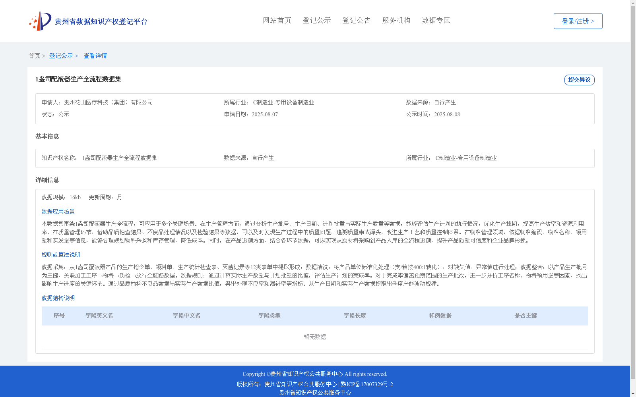Open 登记公告 nav item
Viewport: 636px width, 397px height.
[x=357, y=20]
